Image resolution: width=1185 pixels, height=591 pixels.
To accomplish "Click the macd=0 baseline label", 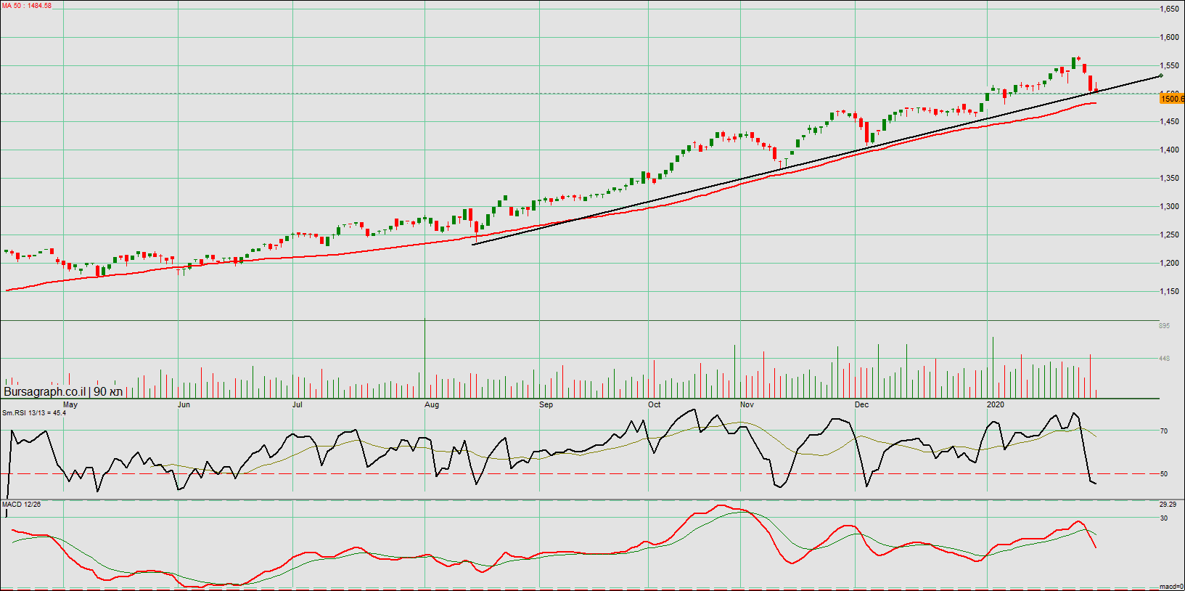I will tap(1171, 587).
